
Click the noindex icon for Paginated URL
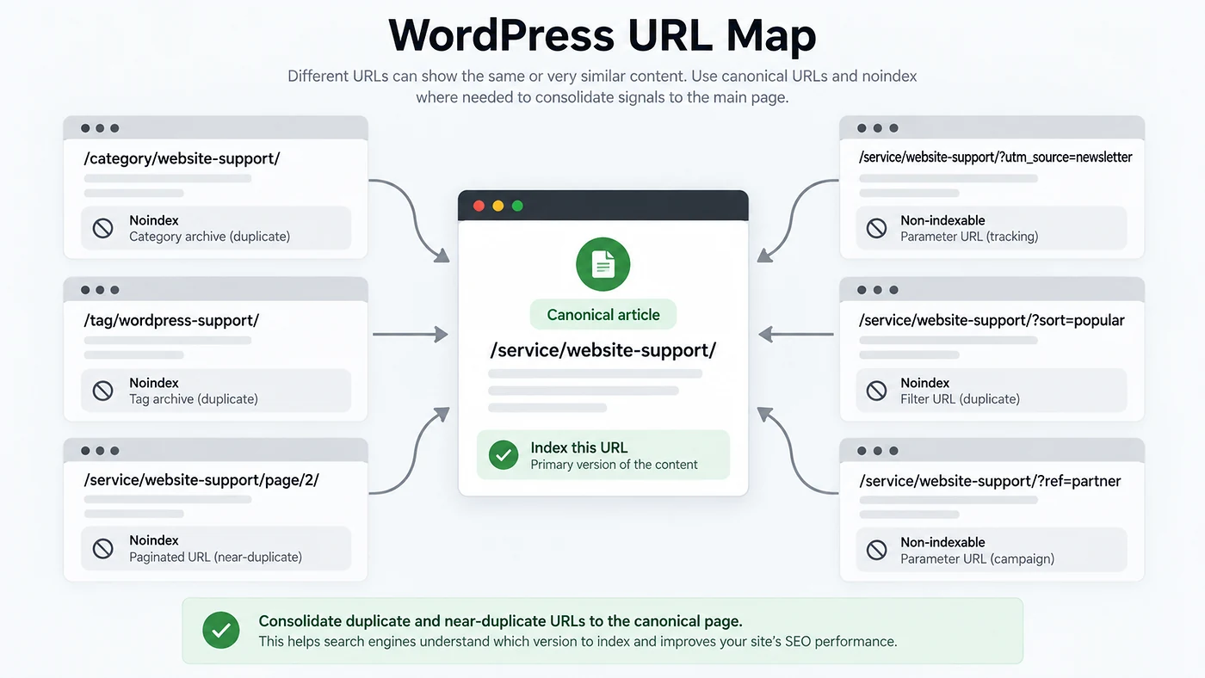[103, 548]
